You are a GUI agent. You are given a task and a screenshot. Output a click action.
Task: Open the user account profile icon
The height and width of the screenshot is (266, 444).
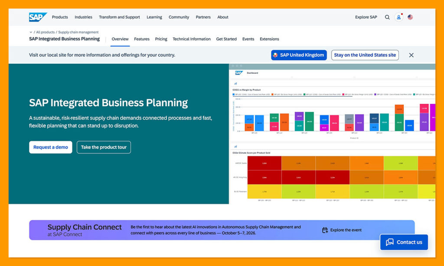[x=398, y=17]
